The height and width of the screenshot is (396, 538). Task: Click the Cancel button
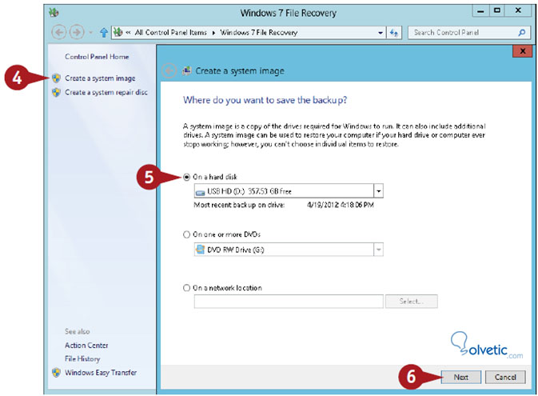click(x=505, y=377)
